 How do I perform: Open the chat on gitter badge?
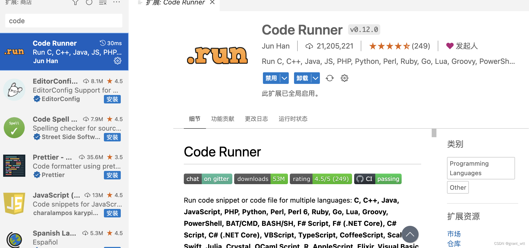208,179
